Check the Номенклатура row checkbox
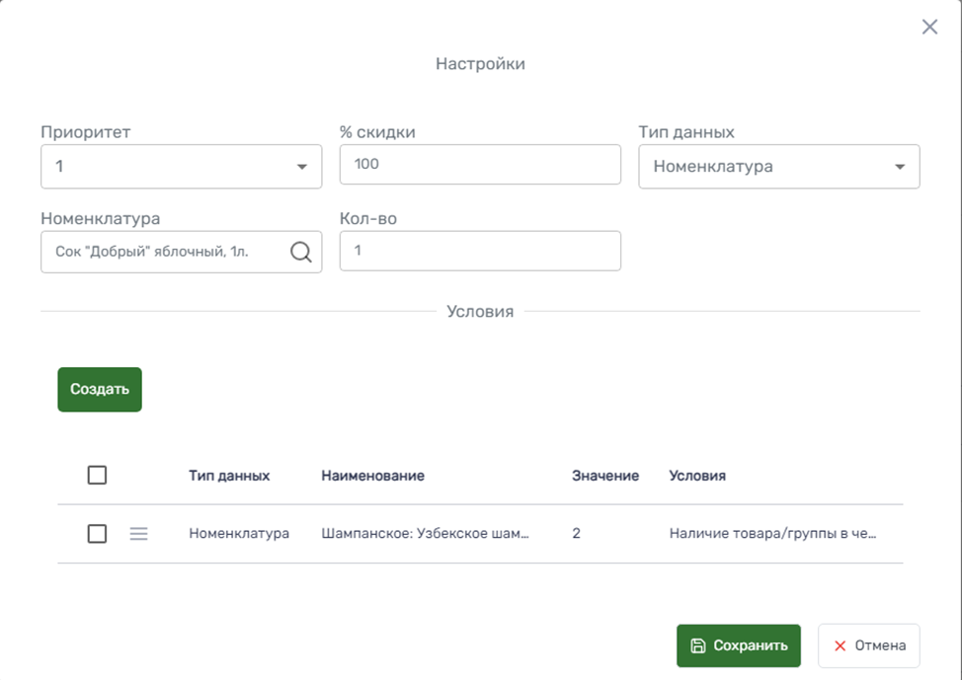962x680 pixels. tap(97, 534)
